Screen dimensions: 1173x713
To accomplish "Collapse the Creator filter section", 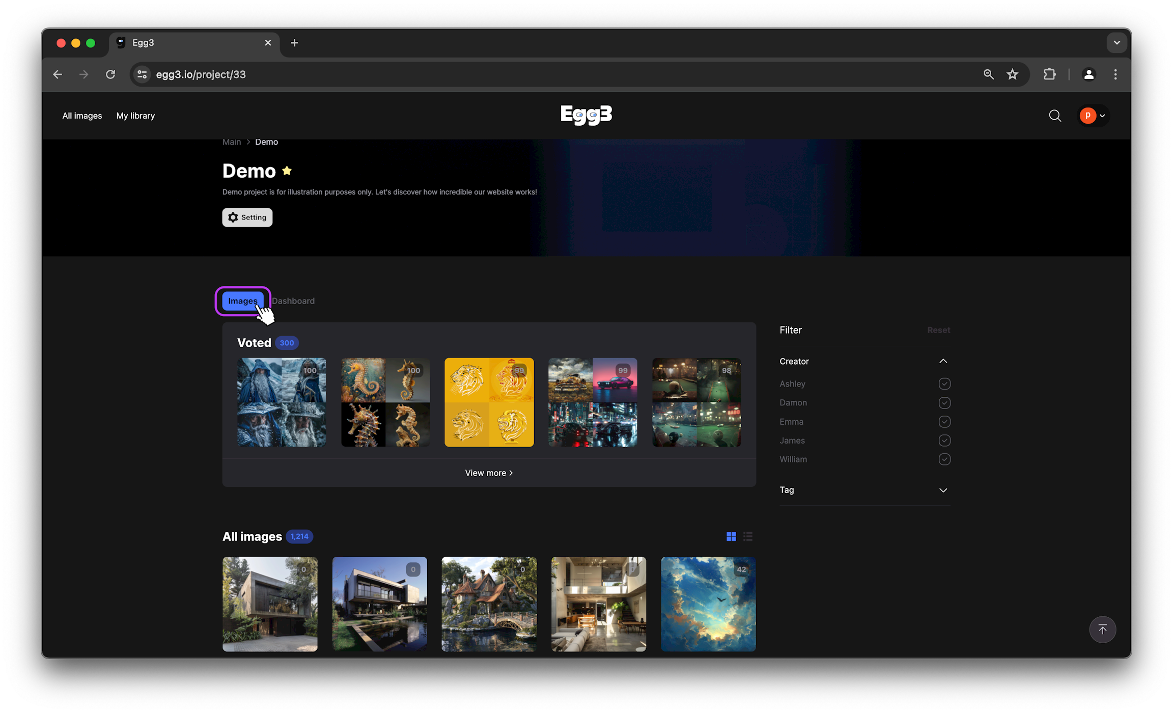I will click(943, 362).
